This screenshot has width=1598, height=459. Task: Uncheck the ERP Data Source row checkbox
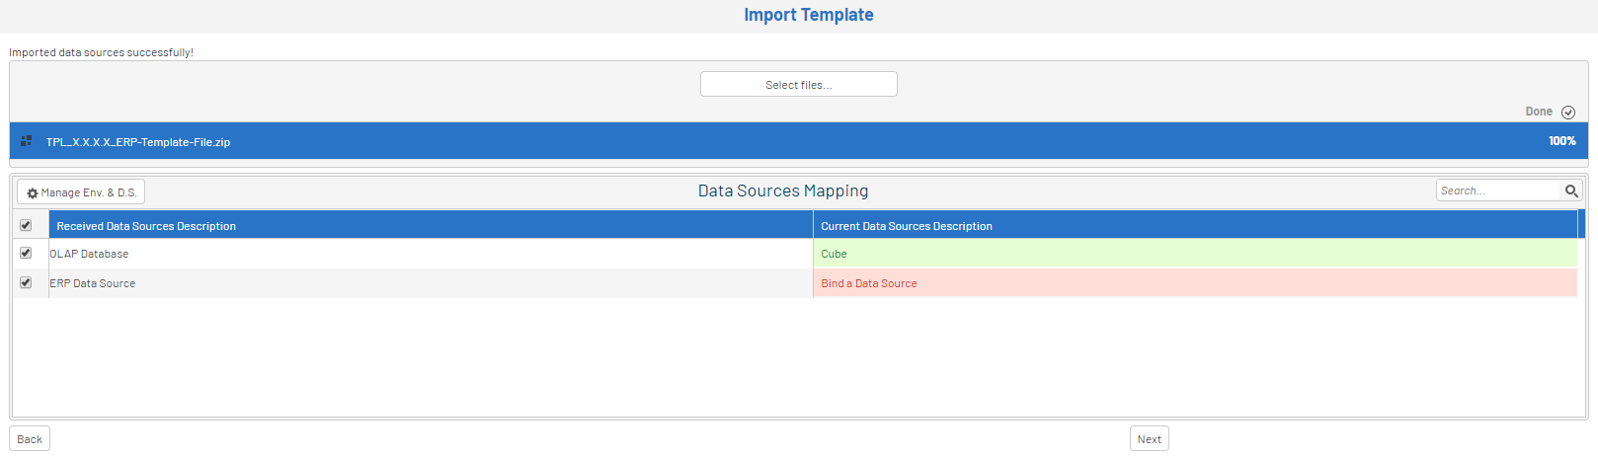tap(26, 282)
